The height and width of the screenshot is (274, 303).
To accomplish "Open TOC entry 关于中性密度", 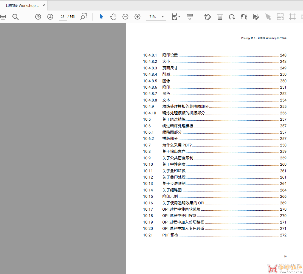I will (215, 164).
